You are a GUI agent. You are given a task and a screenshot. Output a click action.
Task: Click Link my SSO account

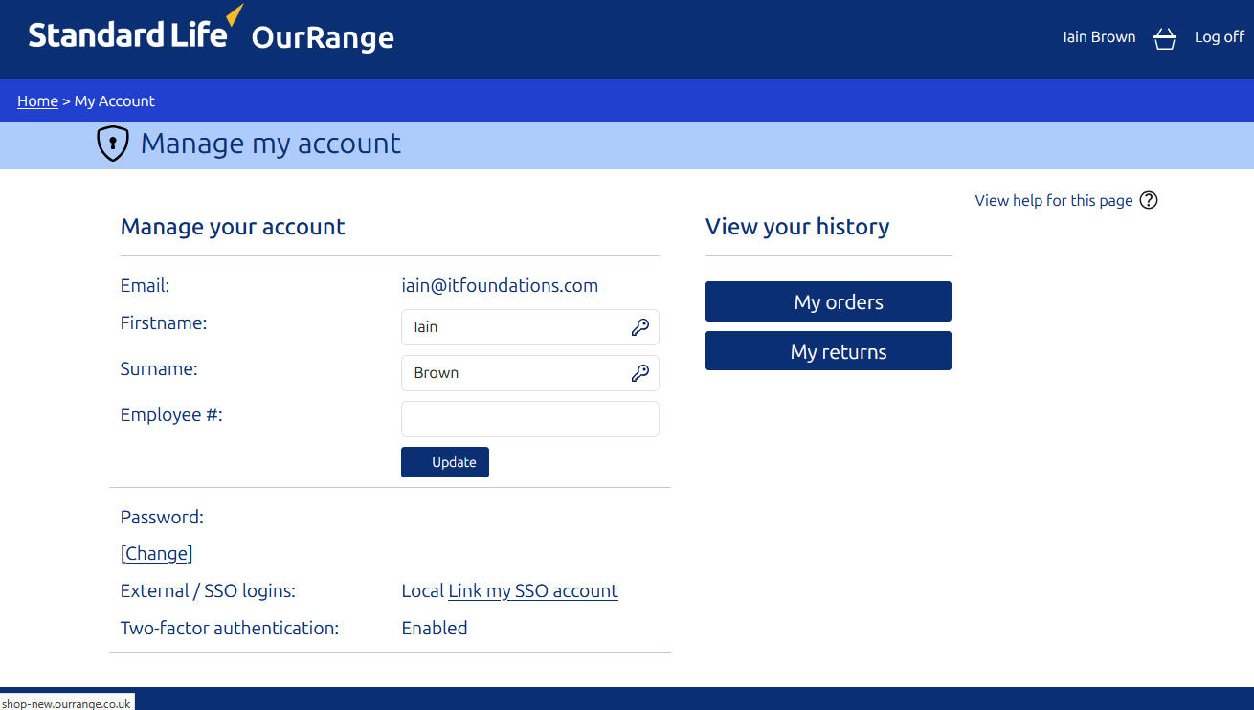(532, 590)
